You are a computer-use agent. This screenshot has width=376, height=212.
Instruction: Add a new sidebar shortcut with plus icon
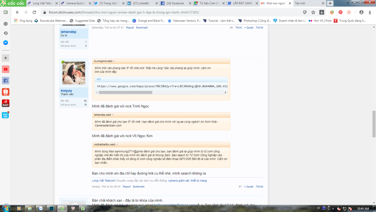coord(6,58)
